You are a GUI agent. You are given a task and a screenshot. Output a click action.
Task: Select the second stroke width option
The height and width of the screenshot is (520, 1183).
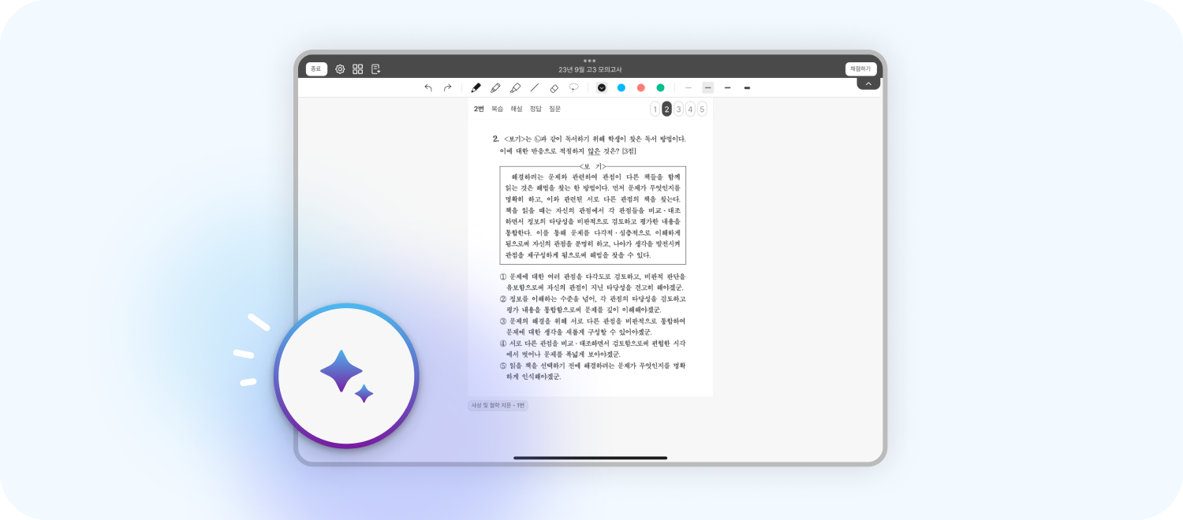click(708, 87)
